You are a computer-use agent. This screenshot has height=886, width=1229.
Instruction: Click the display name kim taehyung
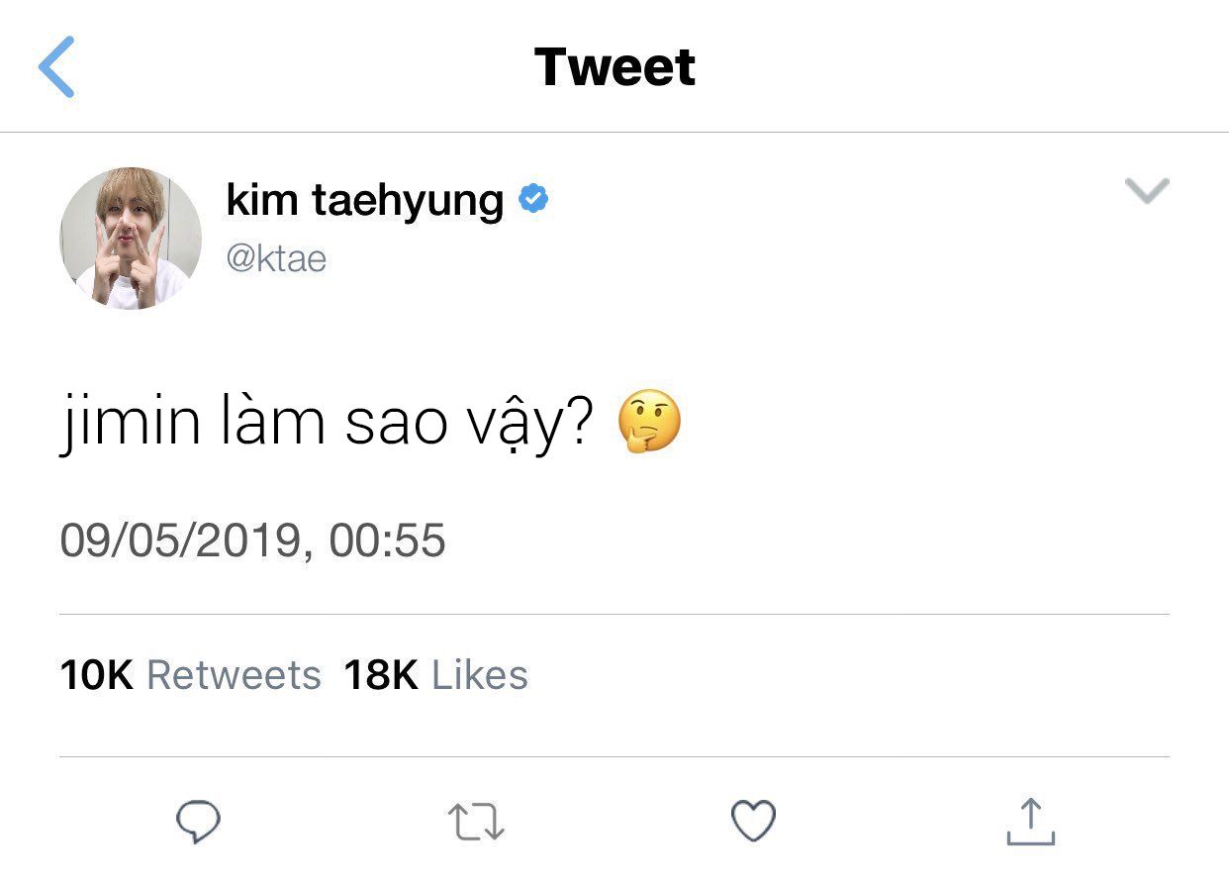pos(365,200)
